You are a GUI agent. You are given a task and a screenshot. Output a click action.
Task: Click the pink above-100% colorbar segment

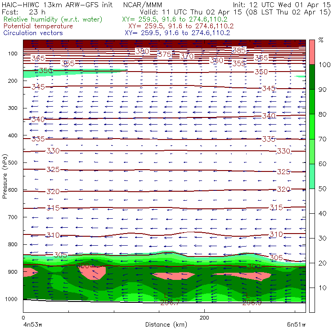(x=312, y=52)
